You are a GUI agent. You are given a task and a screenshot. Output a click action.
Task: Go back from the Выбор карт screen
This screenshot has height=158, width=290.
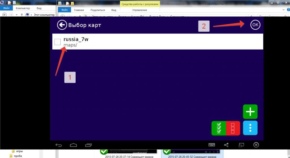(62, 25)
